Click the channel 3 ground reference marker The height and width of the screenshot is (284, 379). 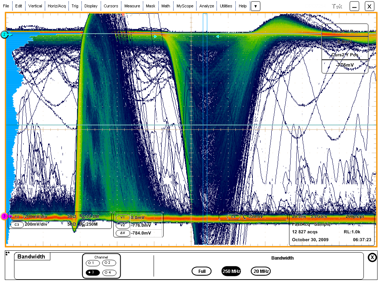(x=4, y=216)
